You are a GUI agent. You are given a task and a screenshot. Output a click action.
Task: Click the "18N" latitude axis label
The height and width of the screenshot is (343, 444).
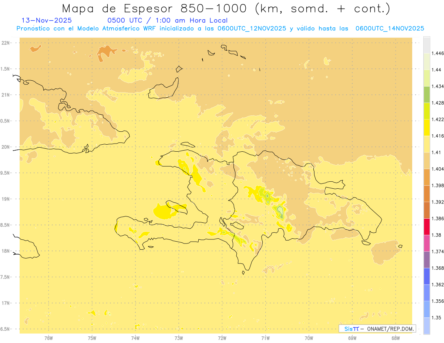click(x=6, y=251)
